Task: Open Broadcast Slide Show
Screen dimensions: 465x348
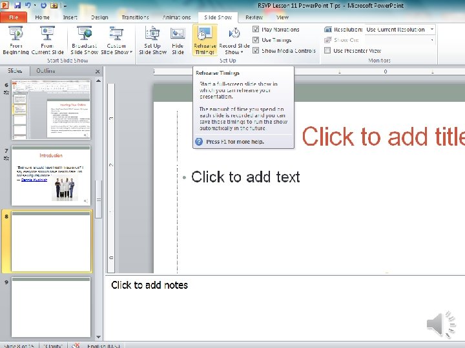Action: [x=84, y=40]
